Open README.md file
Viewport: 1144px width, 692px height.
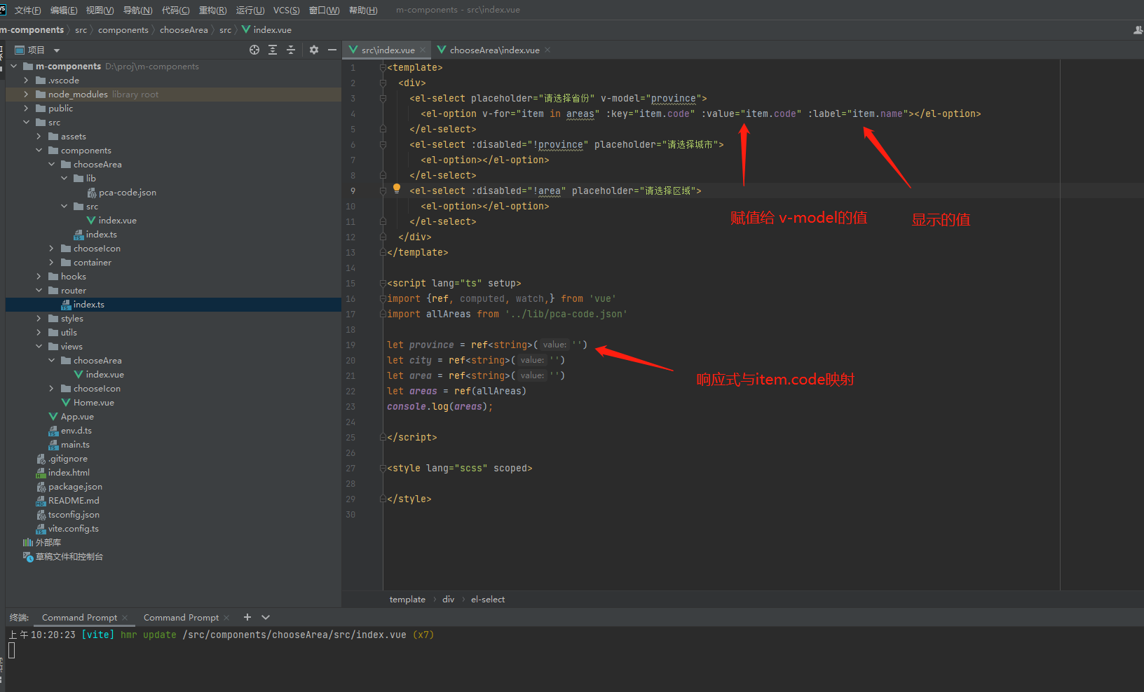pos(67,501)
